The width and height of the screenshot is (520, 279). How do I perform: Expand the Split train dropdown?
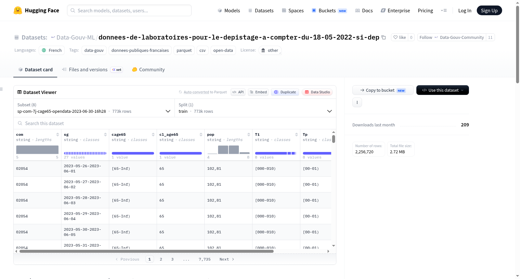pyautogui.click(x=255, y=108)
